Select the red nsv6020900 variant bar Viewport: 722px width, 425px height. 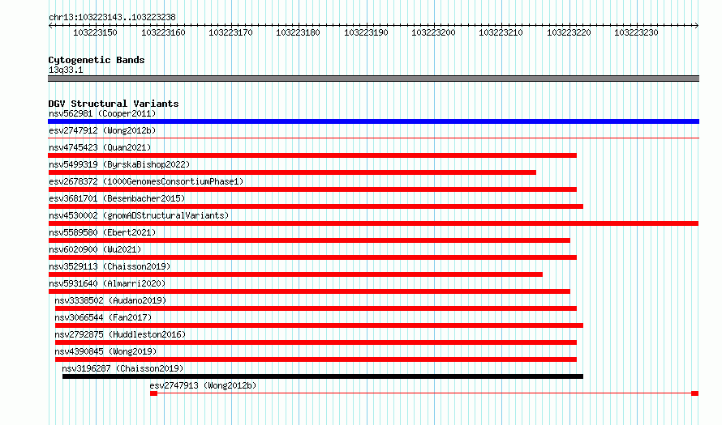(312, 257)
